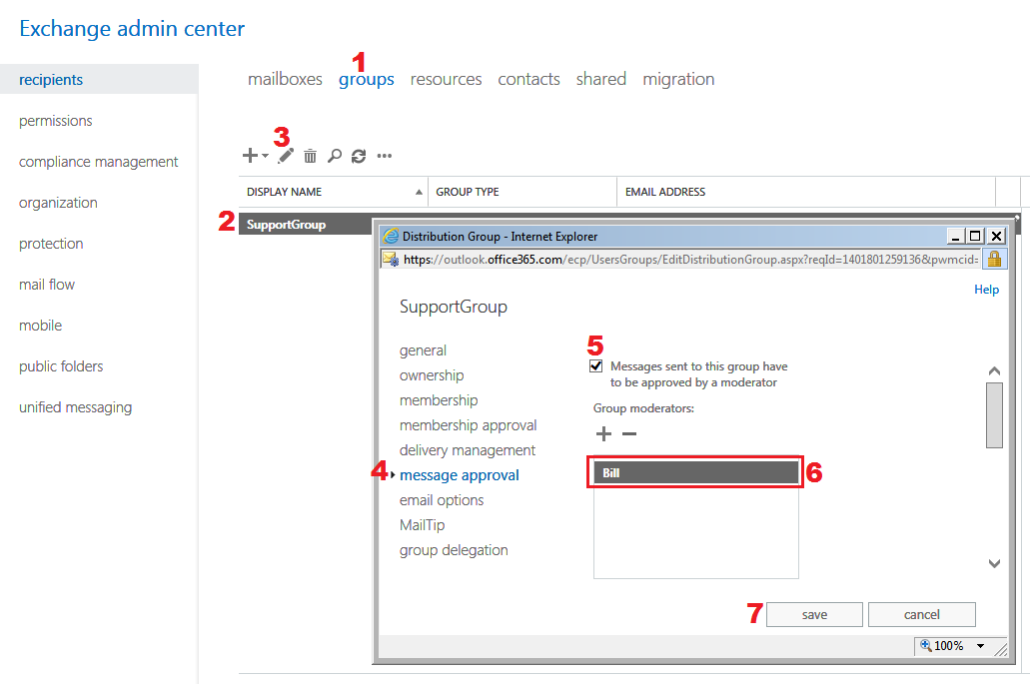Image resolution: width=1030 pixels, height=684 pixels.
Task: Open the new group plus dropdown arrow
Action: pyautogui.click(x=265, y=156)
